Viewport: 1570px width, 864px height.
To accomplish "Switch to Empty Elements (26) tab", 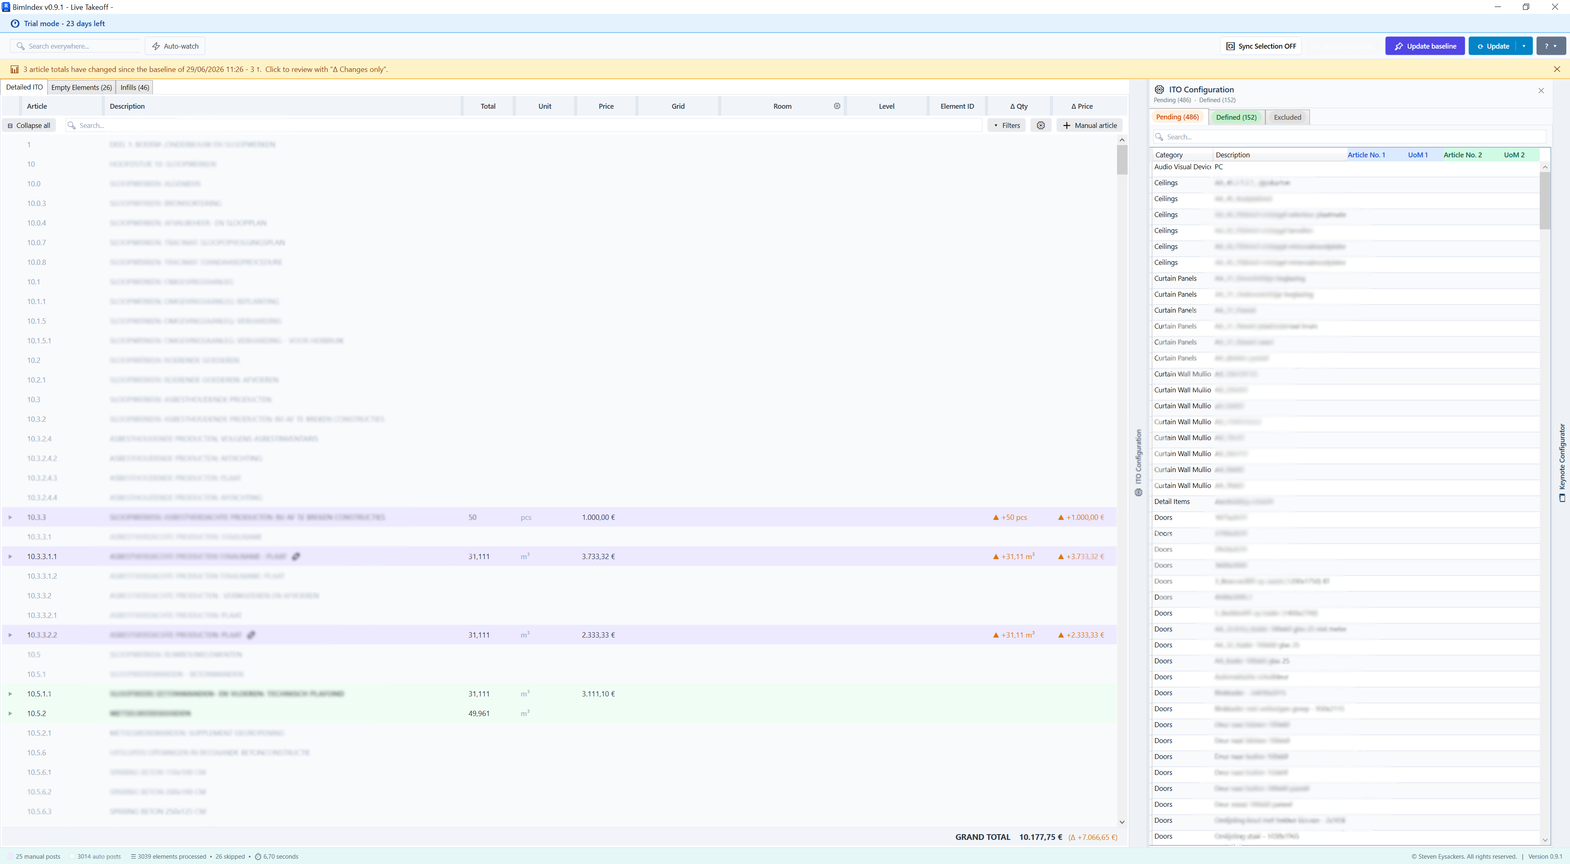I will pos(82,88).
